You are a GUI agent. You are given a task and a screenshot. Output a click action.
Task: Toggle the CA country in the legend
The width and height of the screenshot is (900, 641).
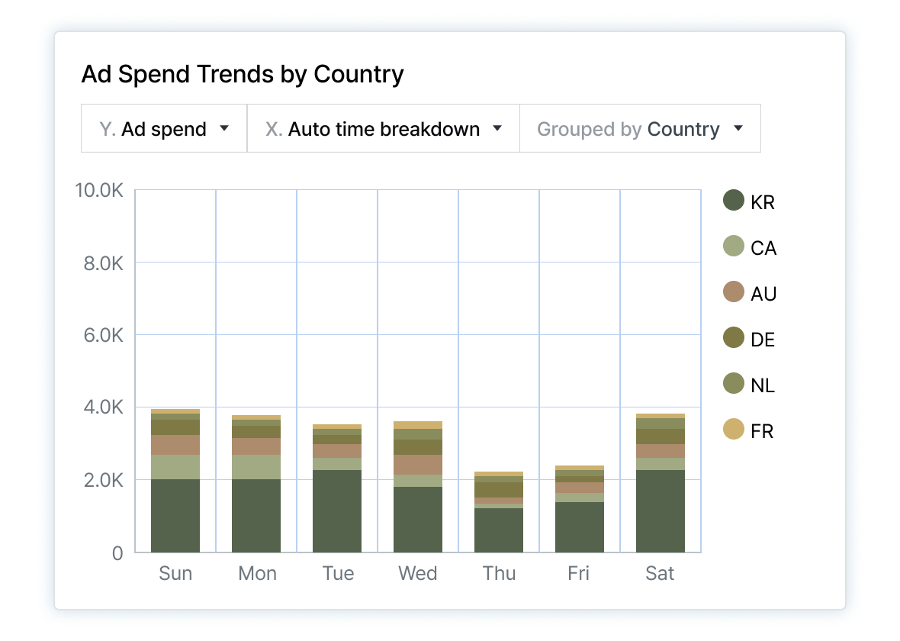pyautogui.click(x=763, y=247)
